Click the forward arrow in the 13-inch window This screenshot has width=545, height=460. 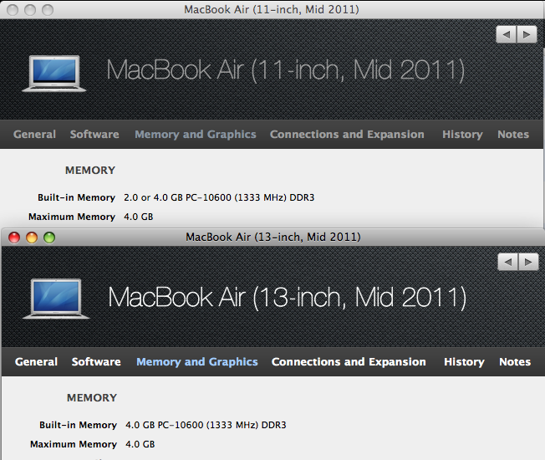pos(528,262)
